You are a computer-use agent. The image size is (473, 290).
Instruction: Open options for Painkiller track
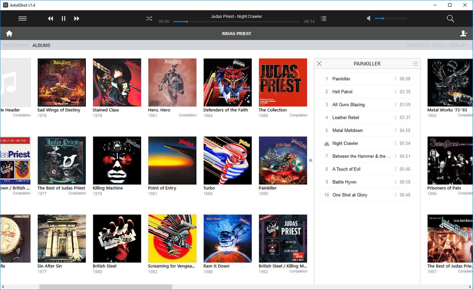click(x=396, y=79)
